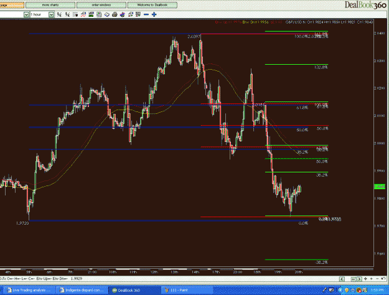Click the small plus icon in bottom bar

372,279
